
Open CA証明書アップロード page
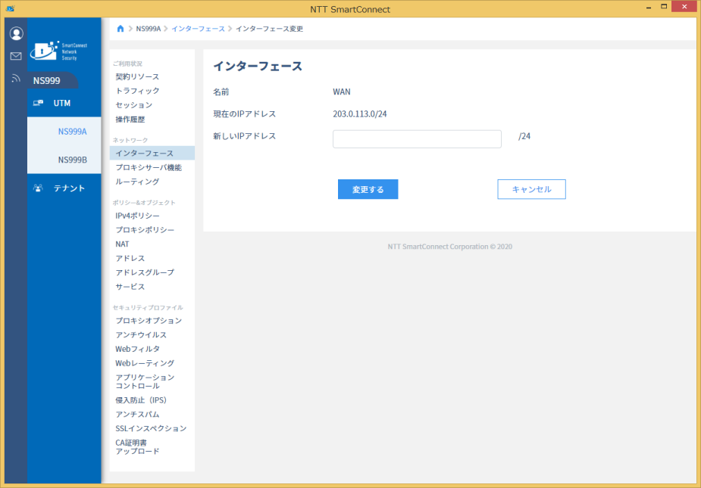coord(137,447)
